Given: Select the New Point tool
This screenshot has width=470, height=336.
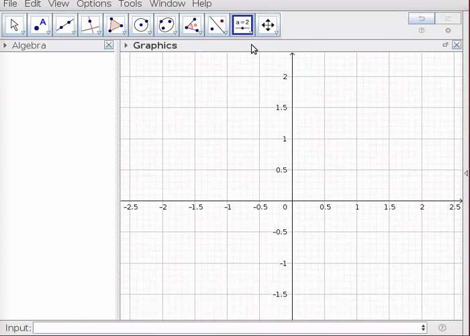Looking at the screenshot, I should 40,26.
